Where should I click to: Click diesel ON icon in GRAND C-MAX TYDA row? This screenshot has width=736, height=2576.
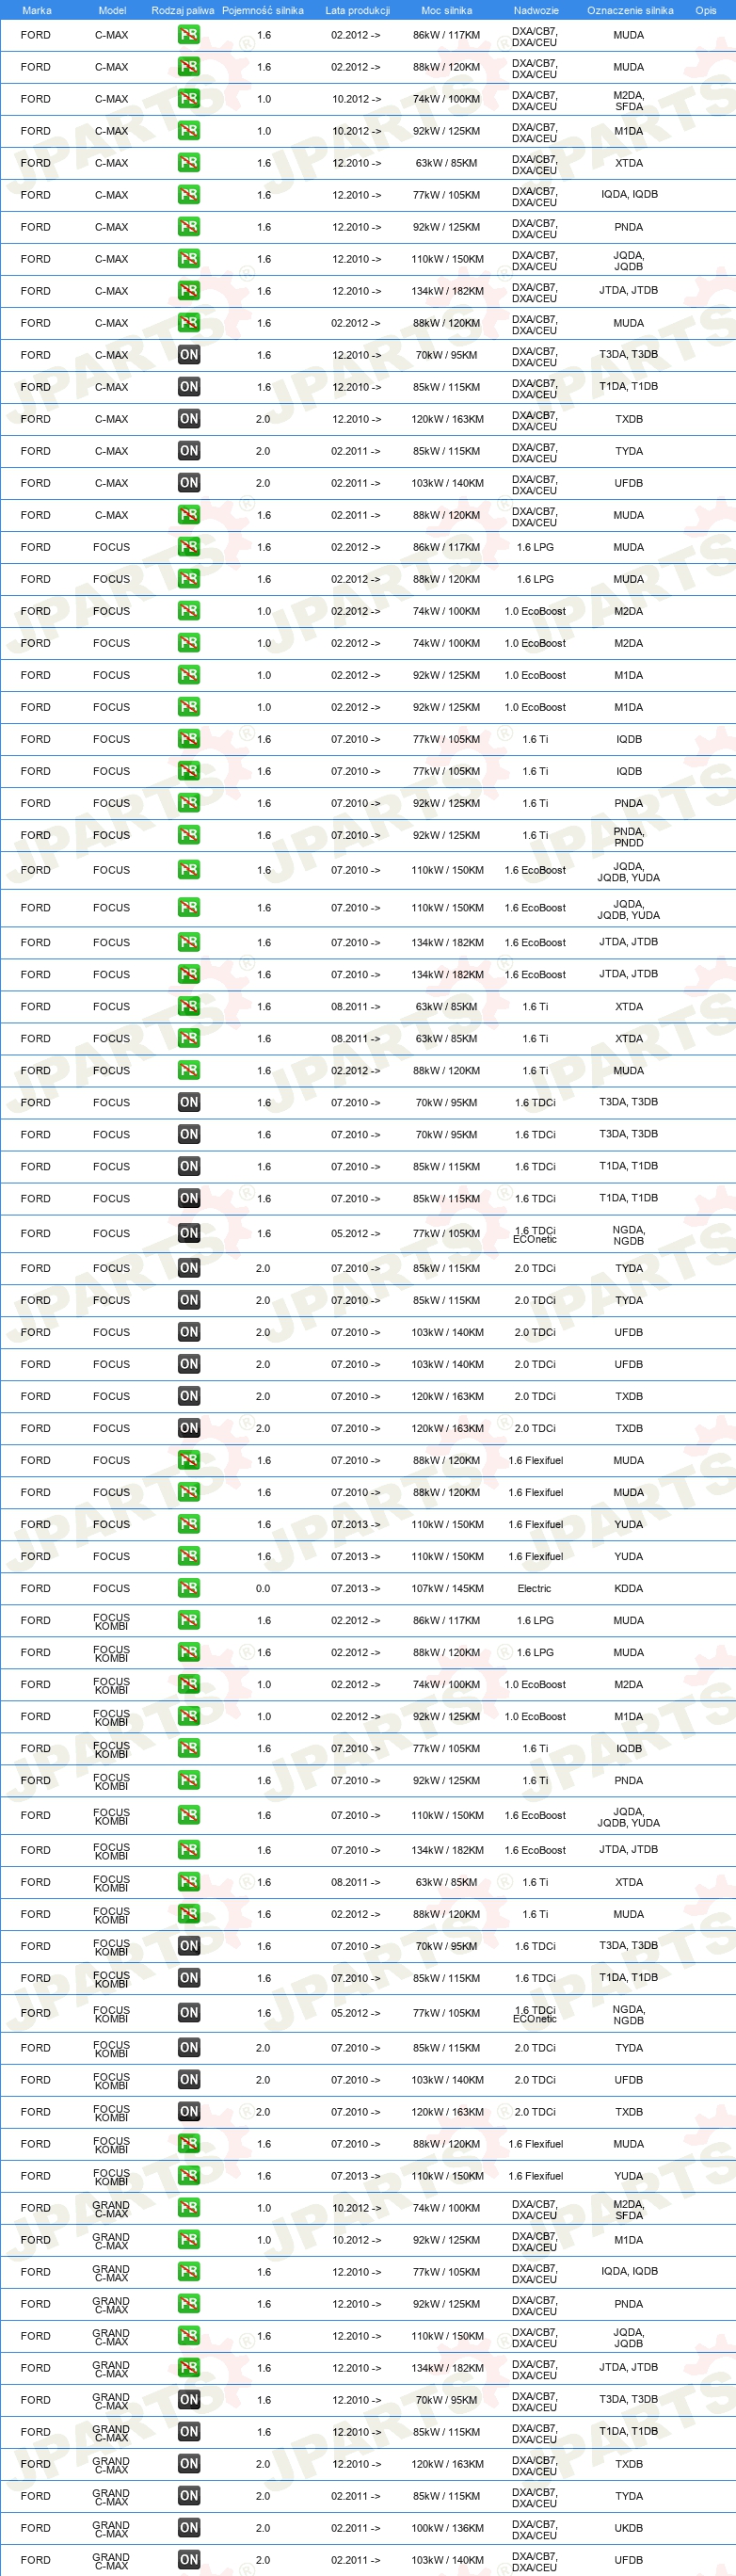(189, 2495)
